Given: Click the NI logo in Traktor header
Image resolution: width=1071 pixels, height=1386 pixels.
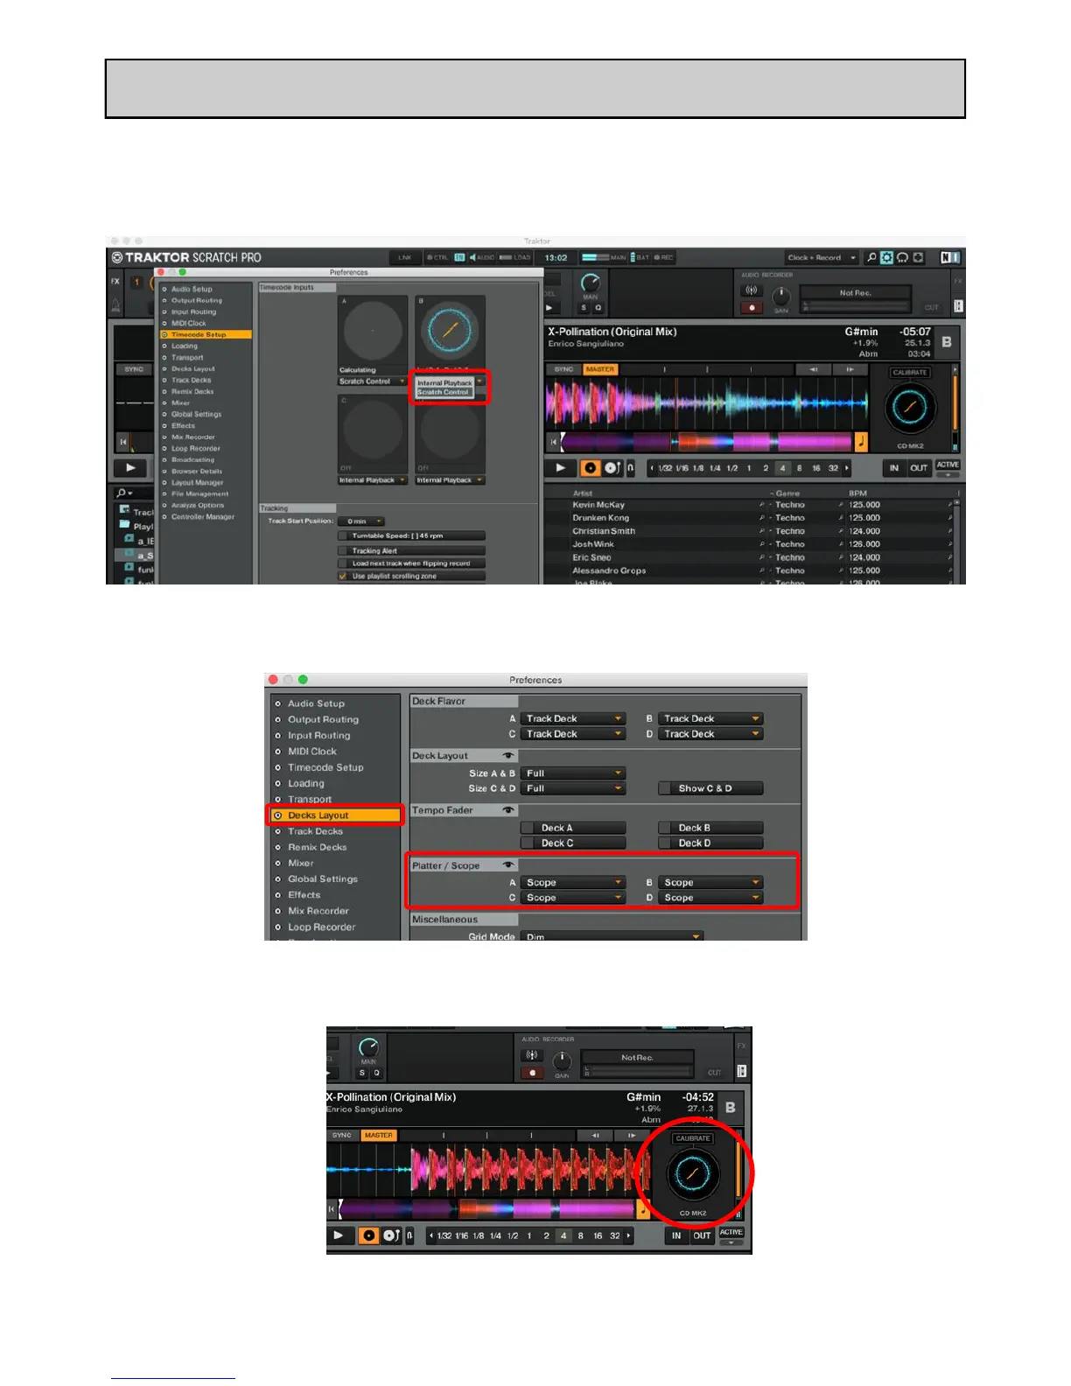Looking at the screenshot, I should [x=950, y=257].
